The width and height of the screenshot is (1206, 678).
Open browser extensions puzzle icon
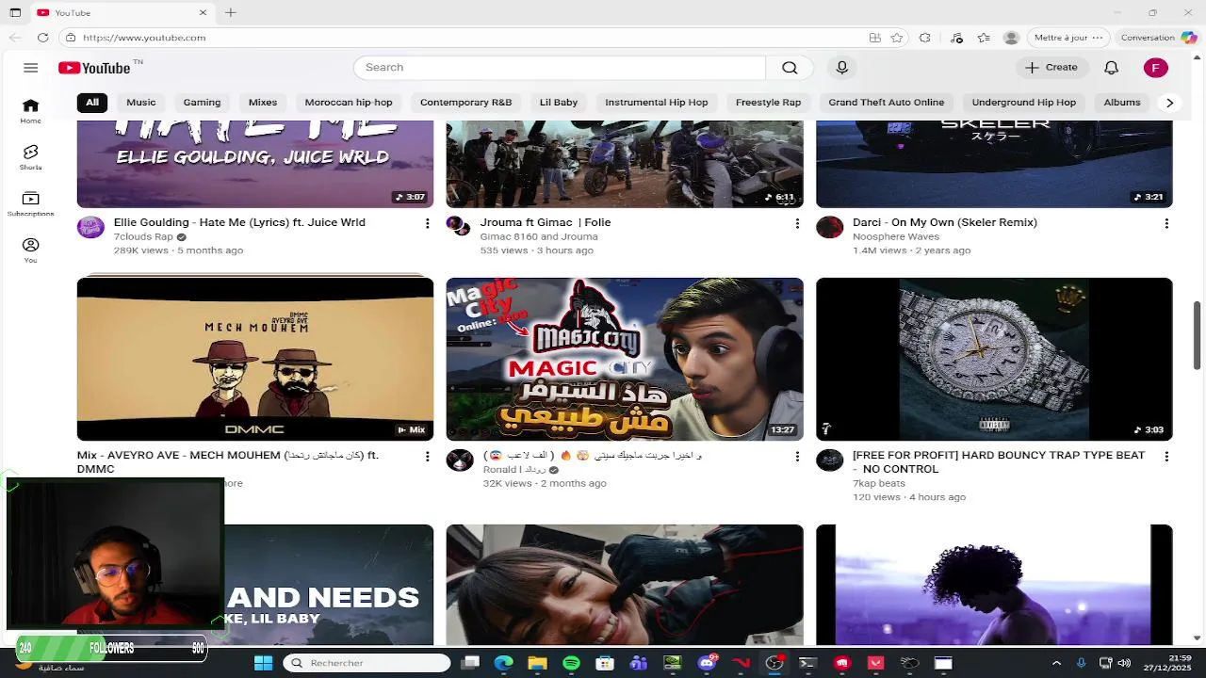point(925,38)
